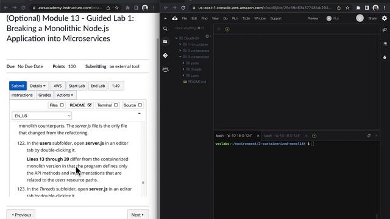Expand the users folder
Viewport: 390px width, 219px height.
tap(183, 75)
